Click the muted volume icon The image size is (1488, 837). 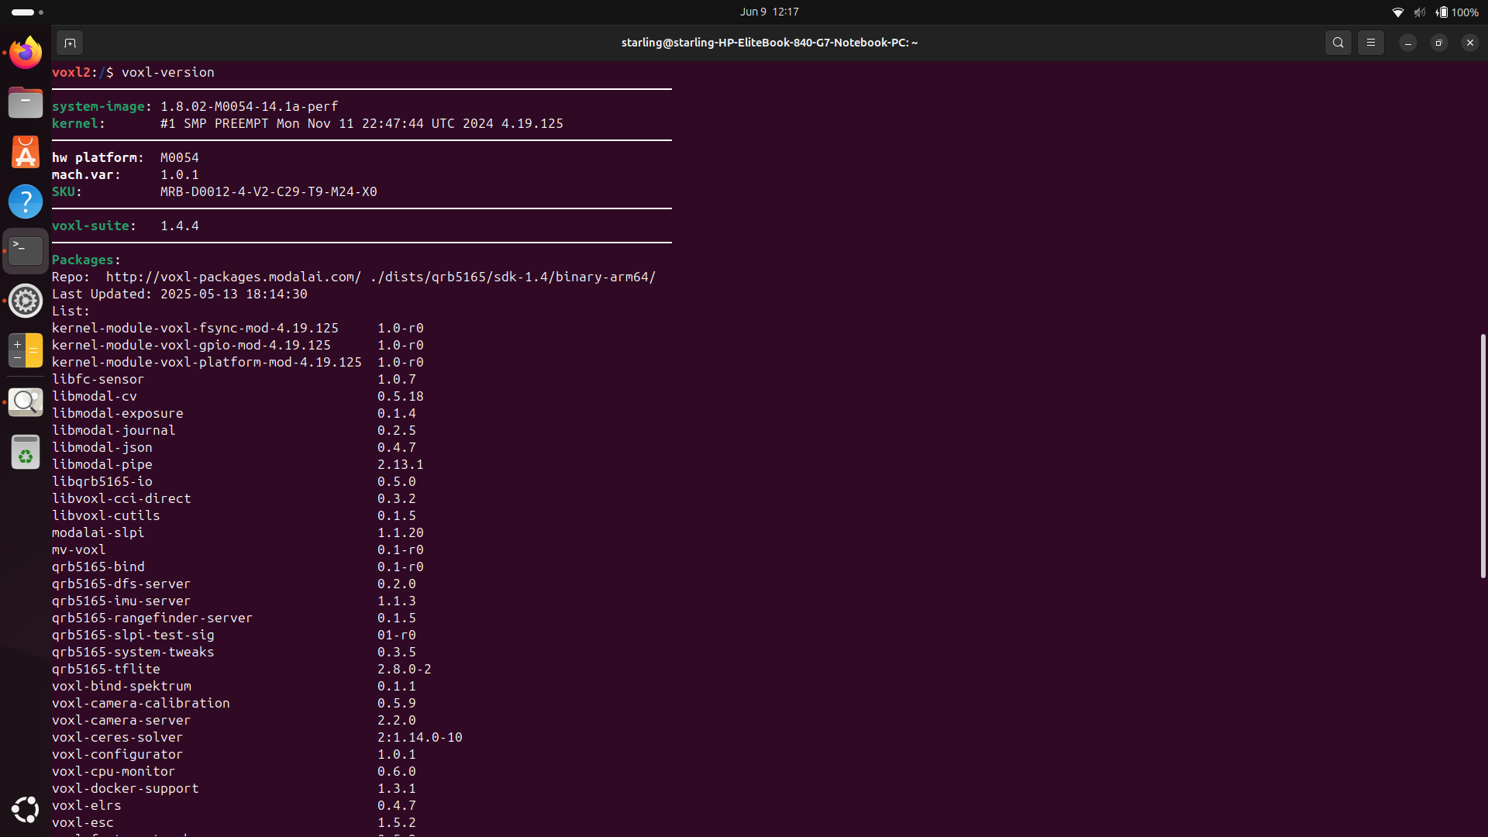coord(1420,12)
